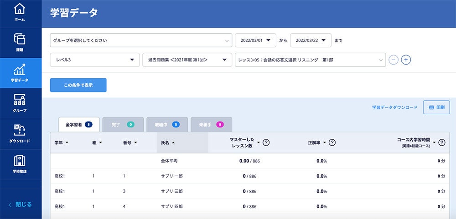Click the 学習データダウンロード link
Image resolution: width=456 pixels, height=219 pixels.
click(394, 107)
